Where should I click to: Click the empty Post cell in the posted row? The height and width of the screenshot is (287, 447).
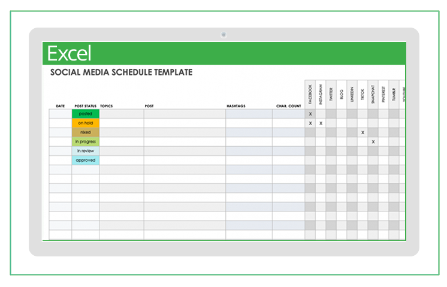point(184,113)
